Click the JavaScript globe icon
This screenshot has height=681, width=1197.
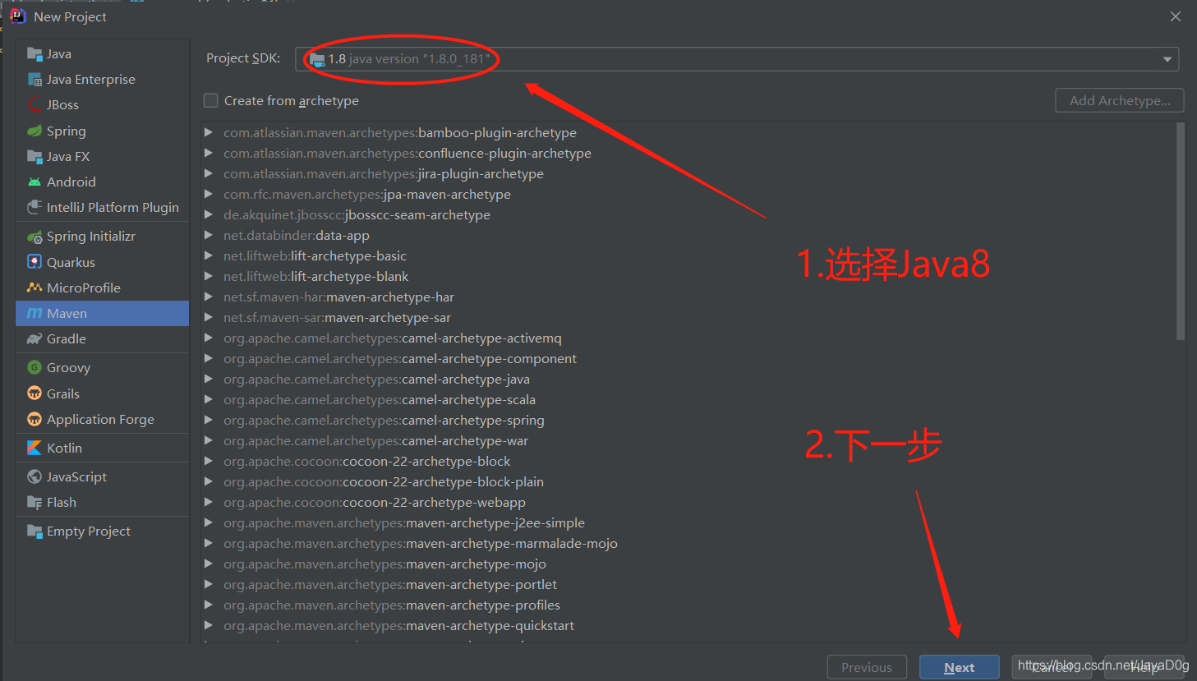[35, 476]
